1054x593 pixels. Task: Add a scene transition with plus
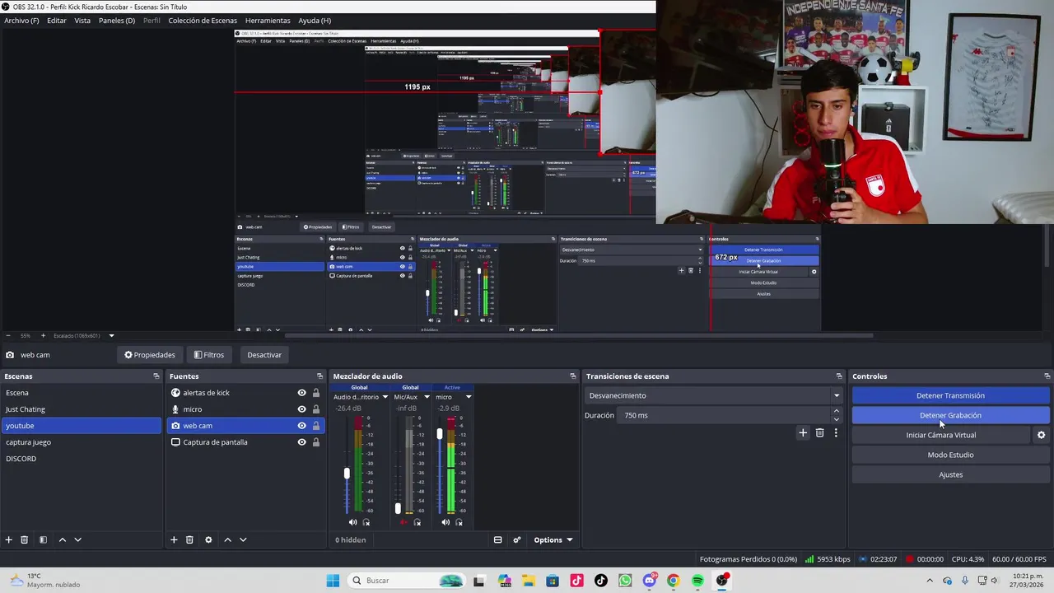pos(803,432)
